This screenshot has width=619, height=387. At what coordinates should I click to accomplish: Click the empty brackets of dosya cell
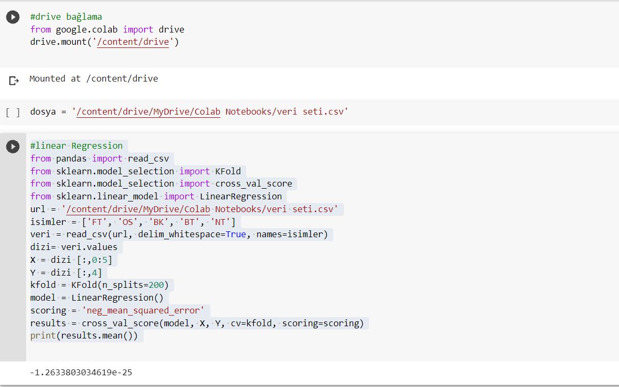[x=13, y=112]
